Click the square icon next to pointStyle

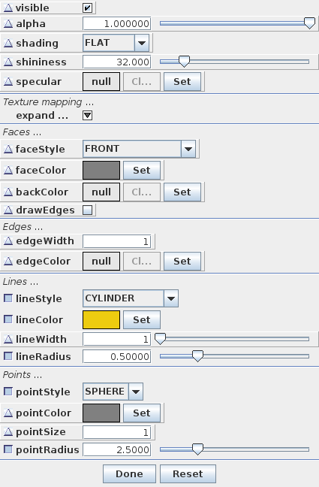[8, 392]
